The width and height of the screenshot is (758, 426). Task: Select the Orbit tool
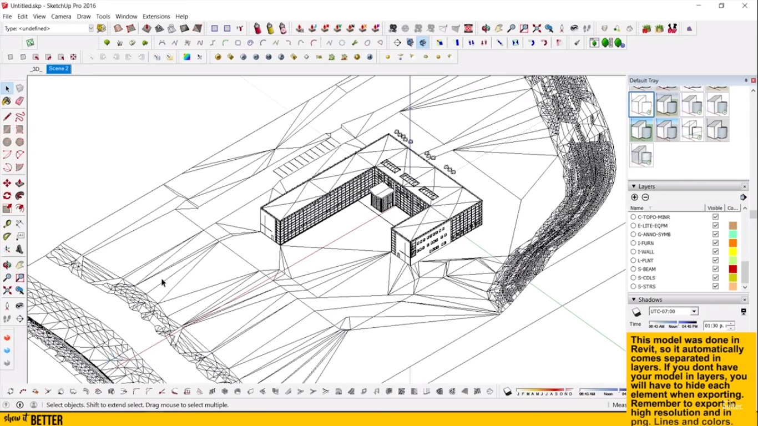tap(7, 265)
